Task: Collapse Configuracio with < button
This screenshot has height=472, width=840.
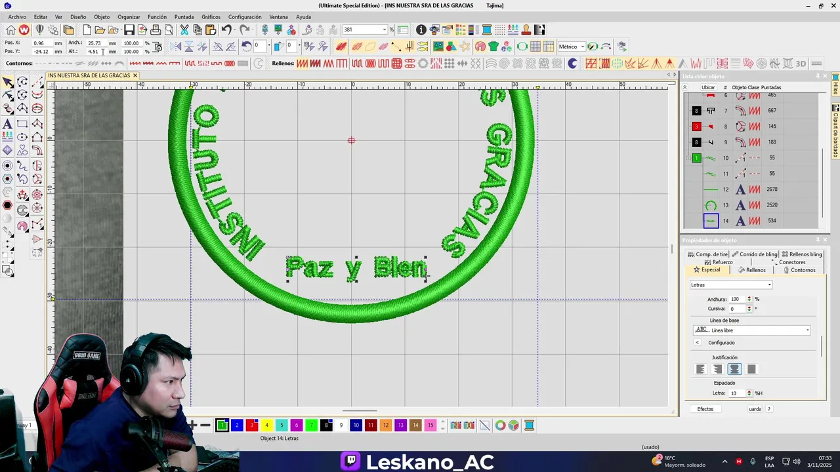Action: point(698,343)
